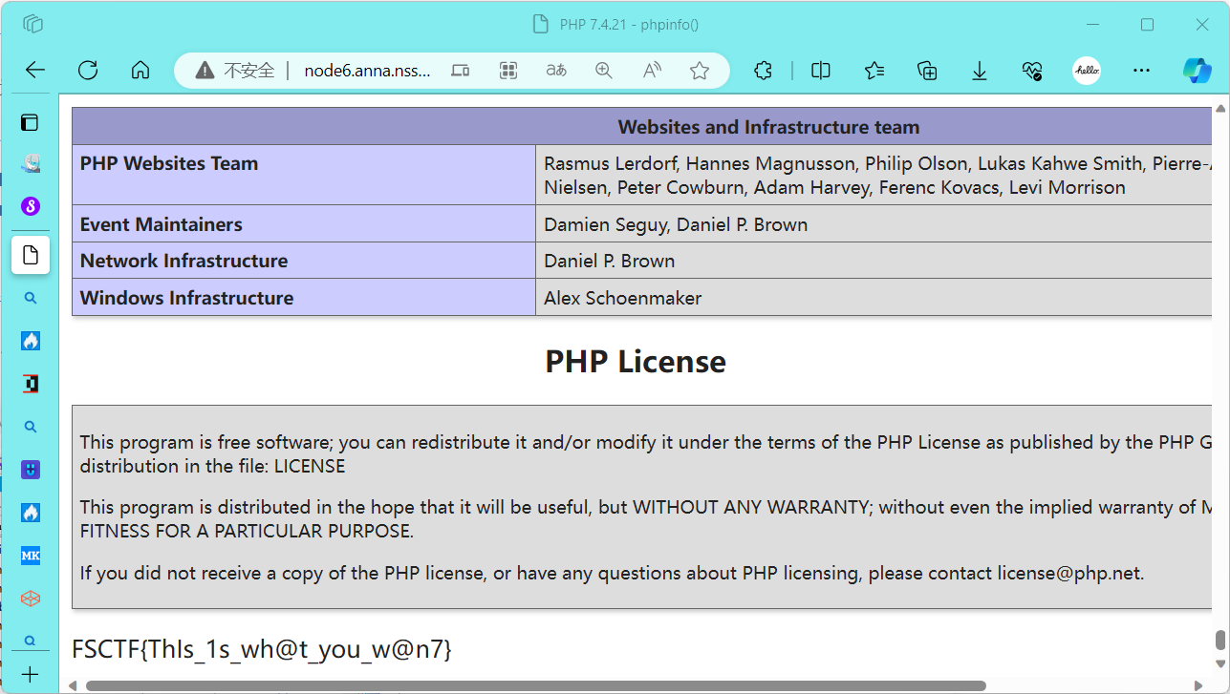This screenshot has height=694, width=1230.
Task: Click the Event Maintainers cell
Action: coord(304,224)
